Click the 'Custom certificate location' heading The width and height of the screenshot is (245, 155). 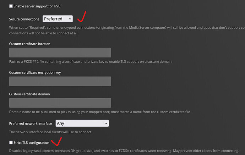point(29,44)
